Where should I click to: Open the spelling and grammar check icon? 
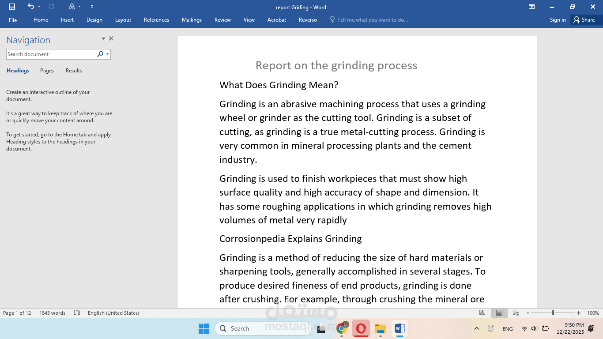77,313
